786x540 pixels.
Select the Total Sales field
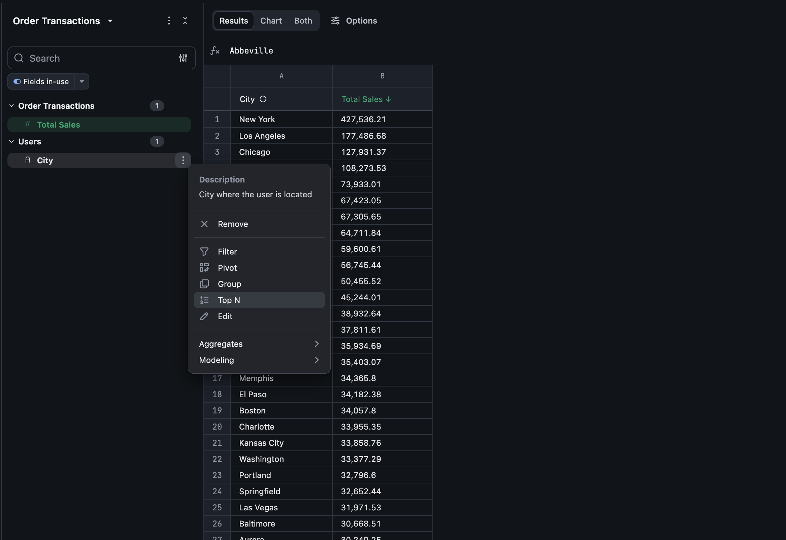99,125
